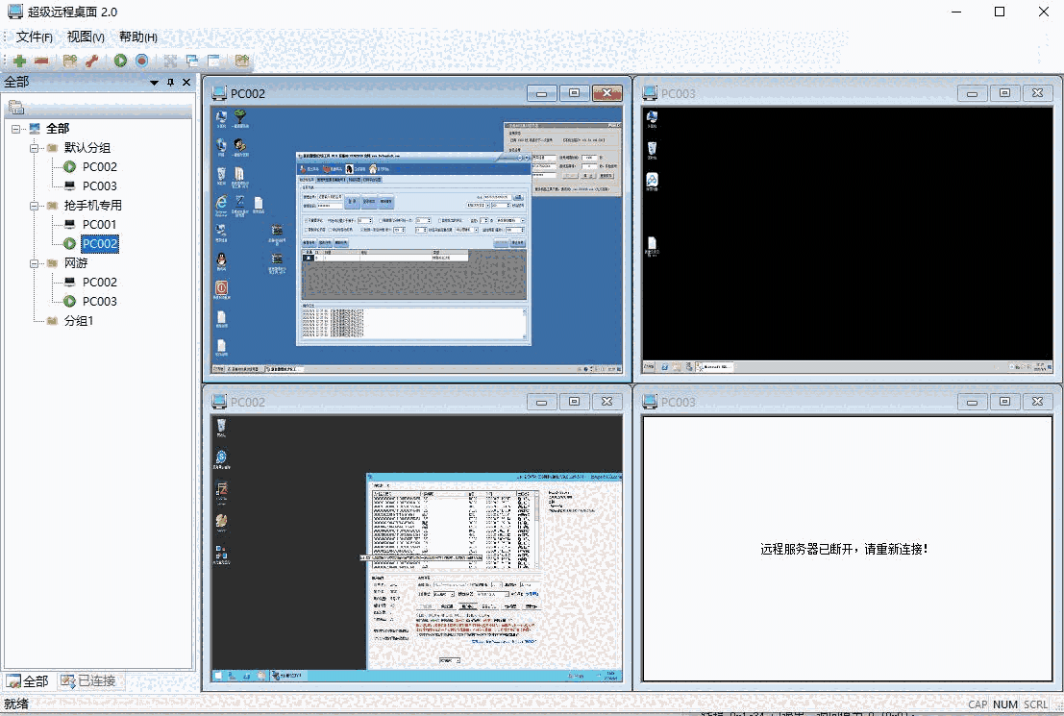Click the monitor icon of top-right PC003 window

pyautogui.click(x=650, y=93)
